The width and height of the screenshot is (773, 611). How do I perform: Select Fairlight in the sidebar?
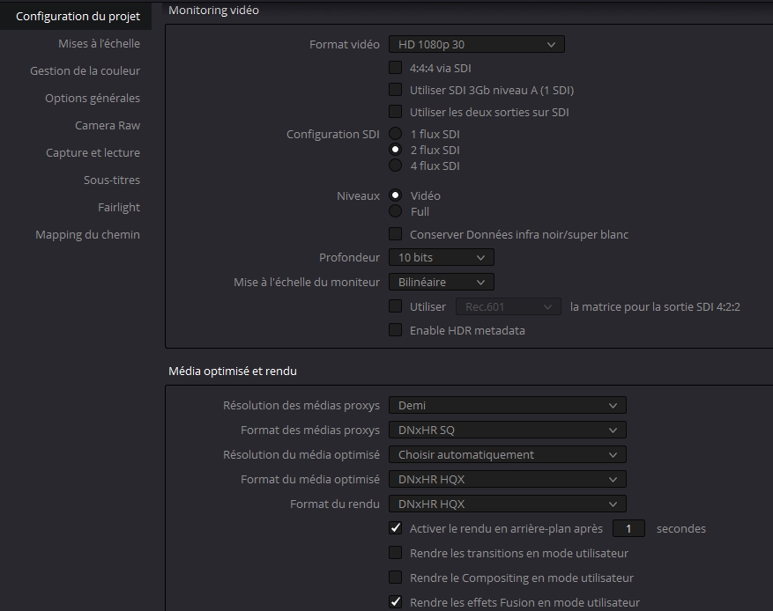tap(119, 207)
